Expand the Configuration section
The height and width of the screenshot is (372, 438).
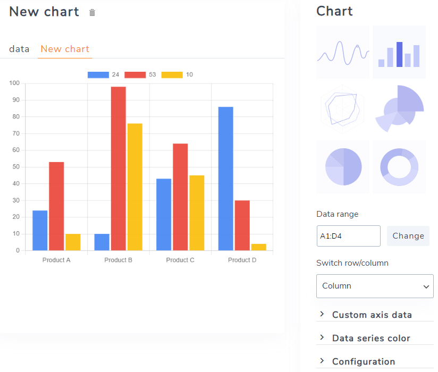[x=364, y=361]
